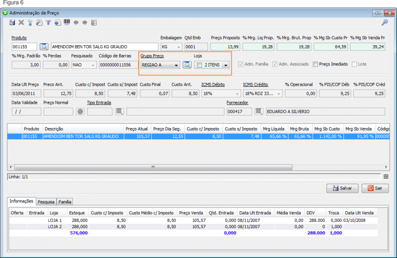Click the Sair button
The width and height of the screenshot is (397, 258).
click(x=375, y=188)
